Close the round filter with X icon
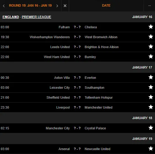Viewport: 155px width, 154px height. click(x=65, y=6)
